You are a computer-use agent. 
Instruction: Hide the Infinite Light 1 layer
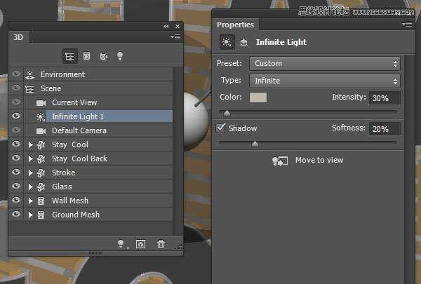tap(16, 116)
